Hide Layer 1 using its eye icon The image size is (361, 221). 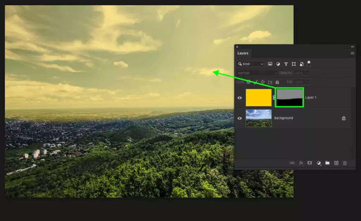tap(240, 98)
